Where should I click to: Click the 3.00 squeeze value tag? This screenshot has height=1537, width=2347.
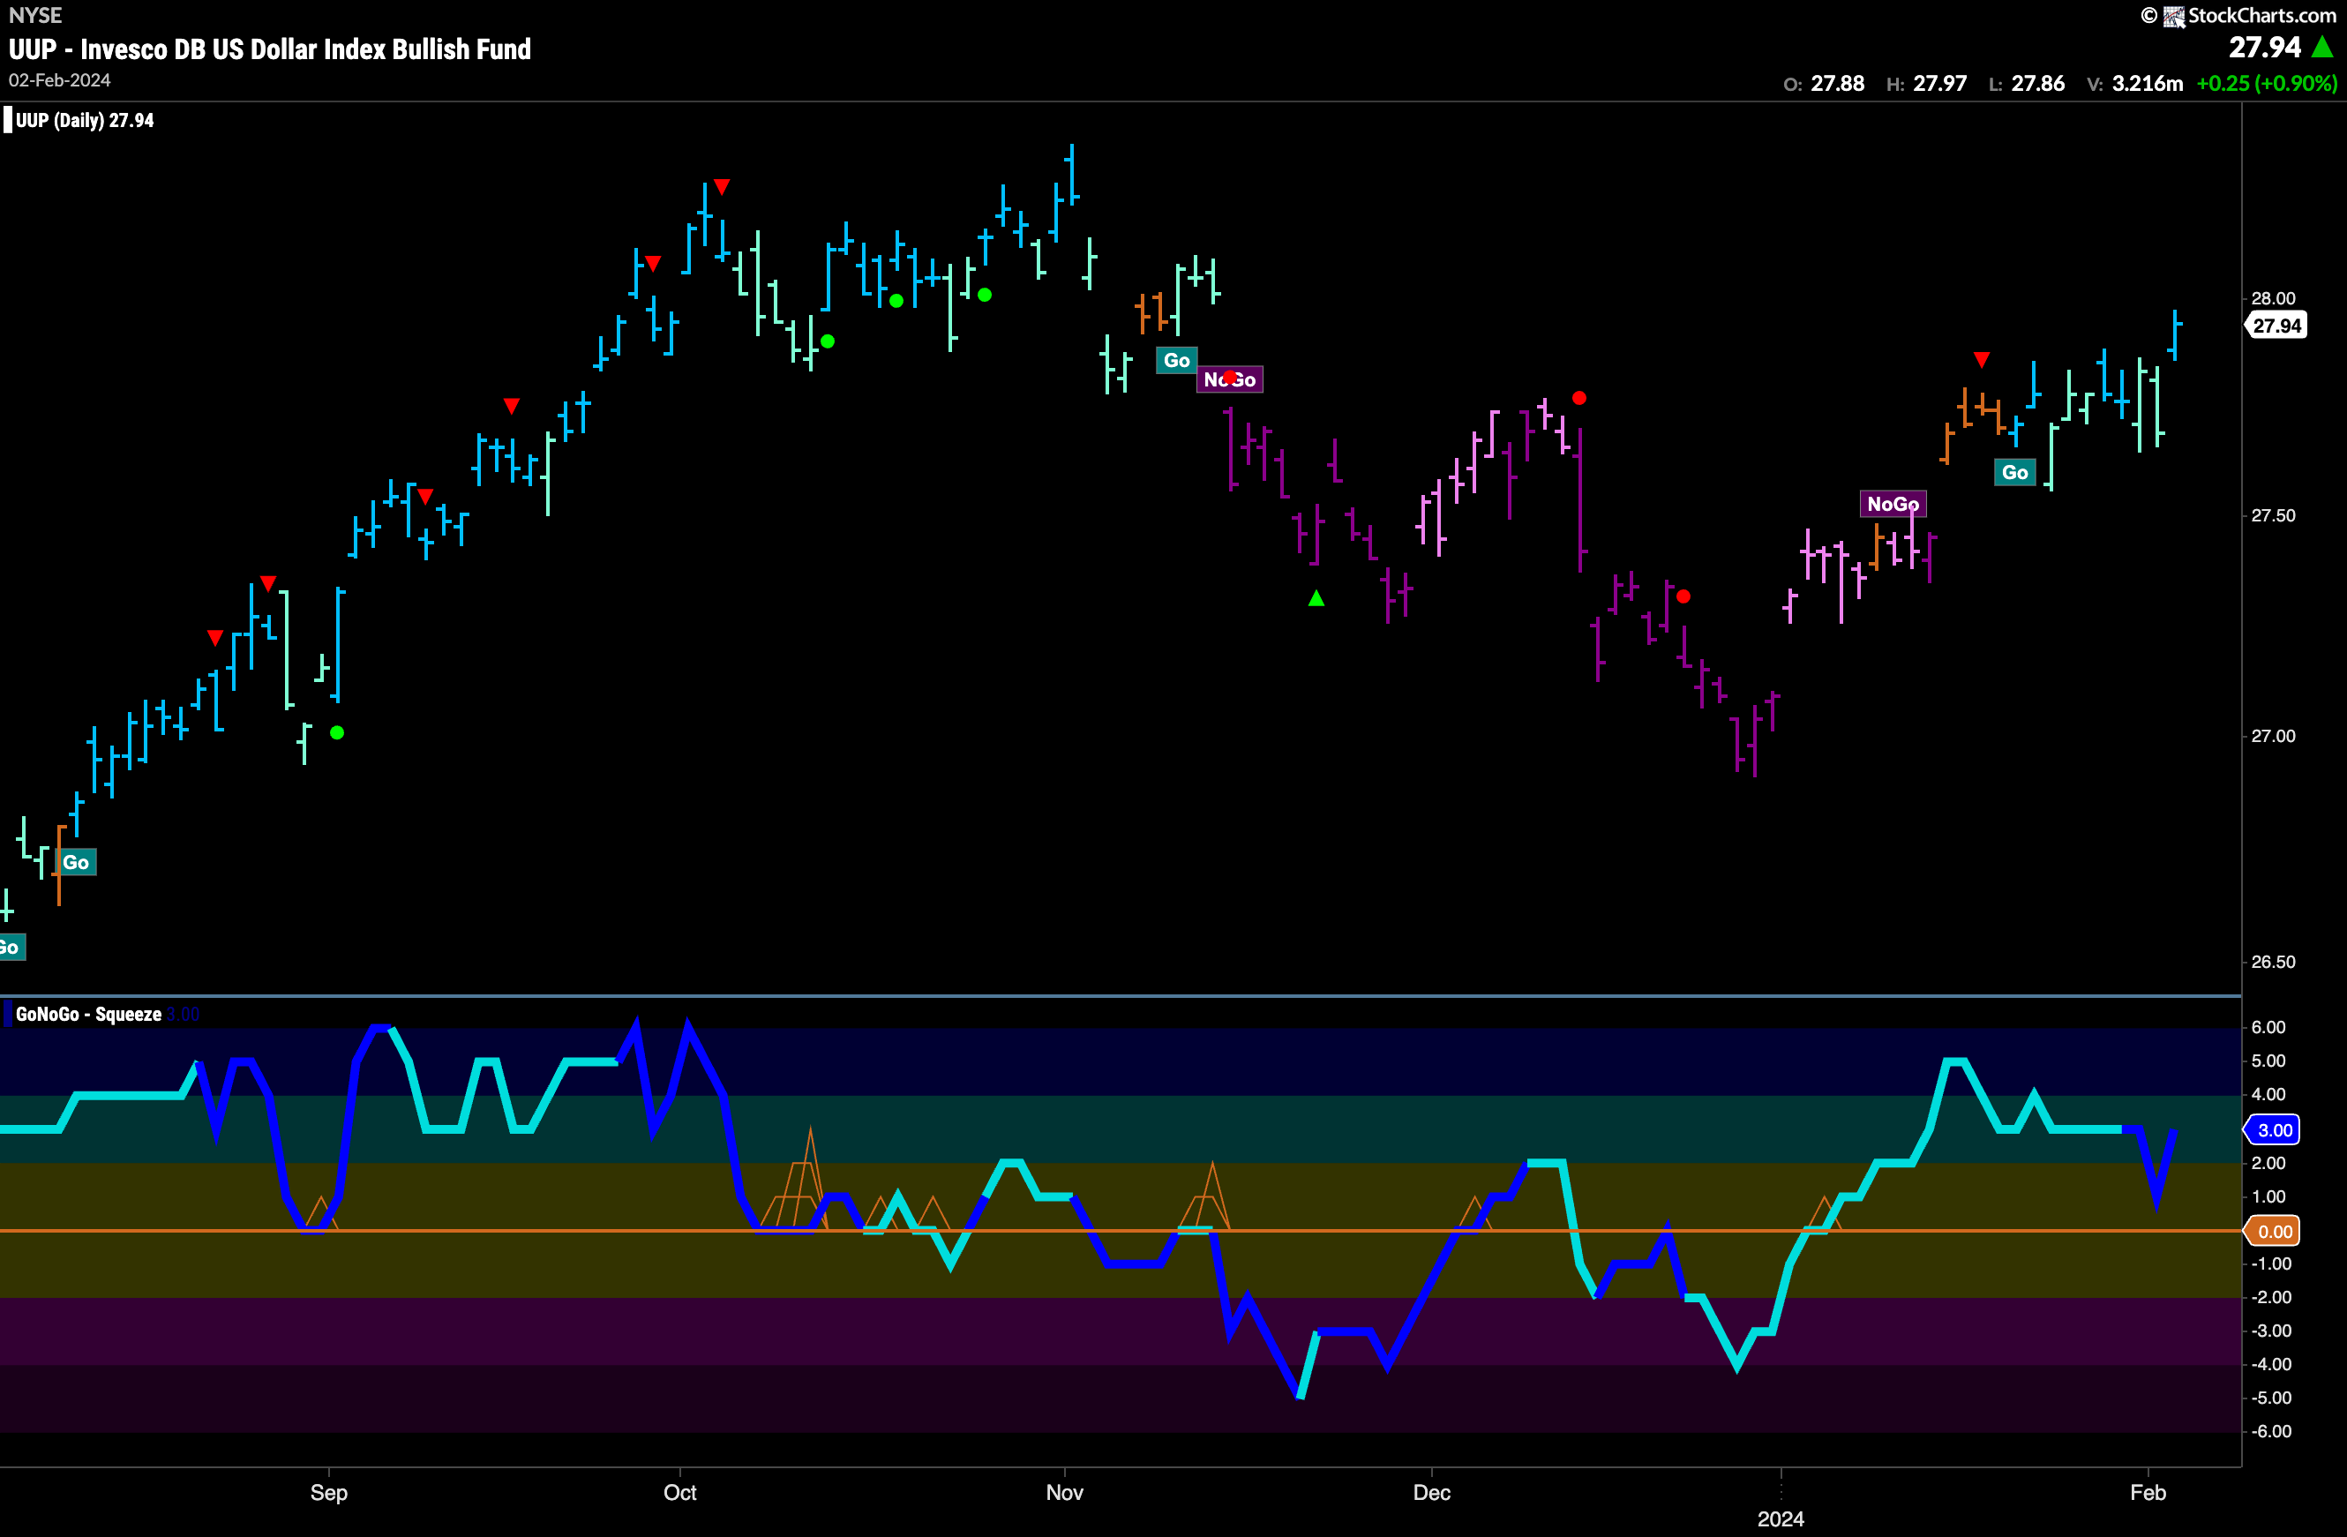2273,1130
